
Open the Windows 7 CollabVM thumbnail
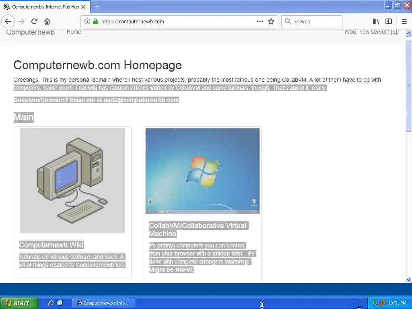pos(203,171)
